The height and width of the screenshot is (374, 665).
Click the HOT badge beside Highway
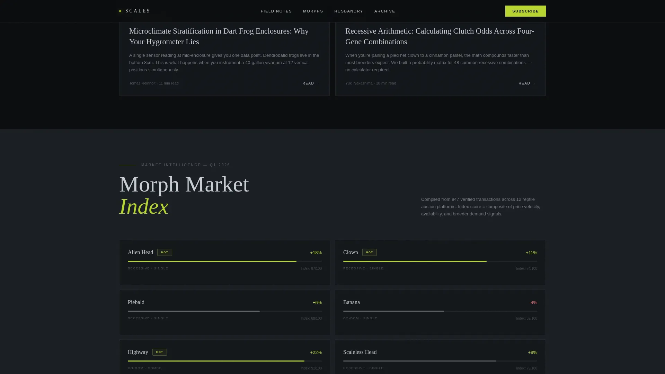point(159,352)
